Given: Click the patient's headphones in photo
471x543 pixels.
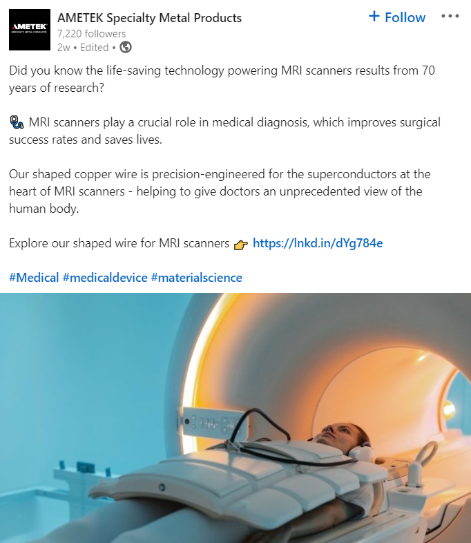Looking at the screenshot, I should point(361,452).
